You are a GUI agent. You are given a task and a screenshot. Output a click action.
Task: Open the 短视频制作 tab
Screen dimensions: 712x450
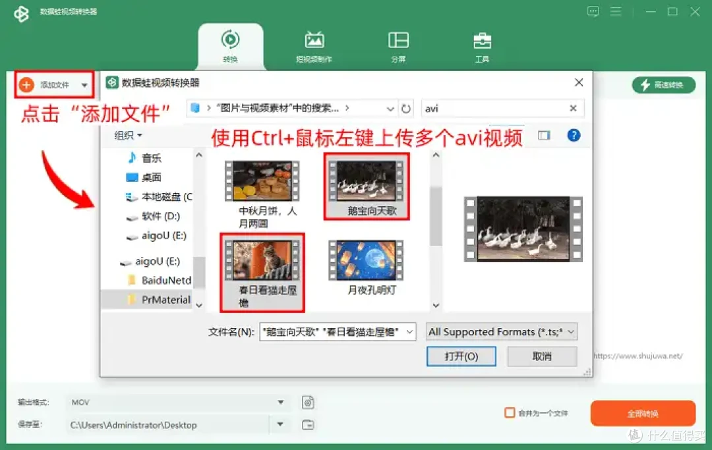point(314,46)
